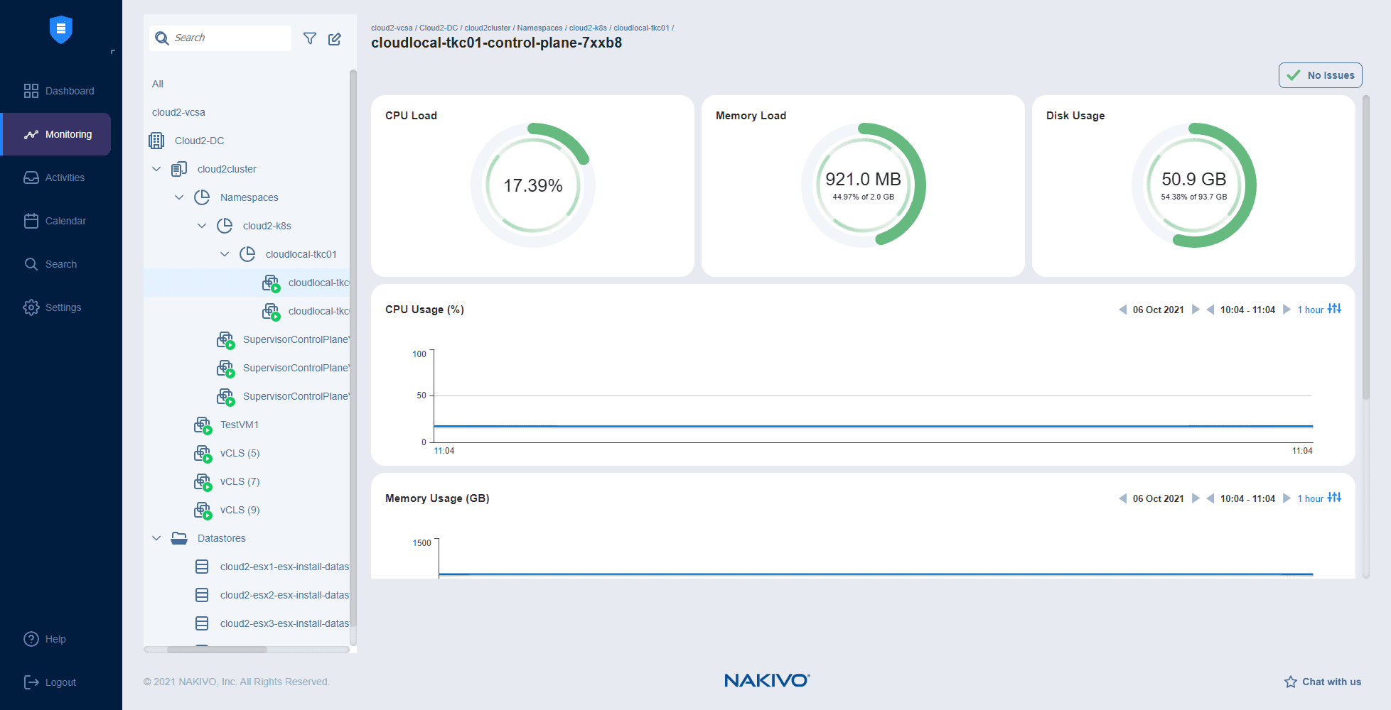Open Memory Usage chart settings sliders icon
This screenshot has height=710, width=1391.
tap(1334, 498)
